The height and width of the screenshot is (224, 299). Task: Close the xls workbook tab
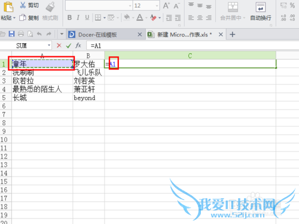click(x=221, y=35)
